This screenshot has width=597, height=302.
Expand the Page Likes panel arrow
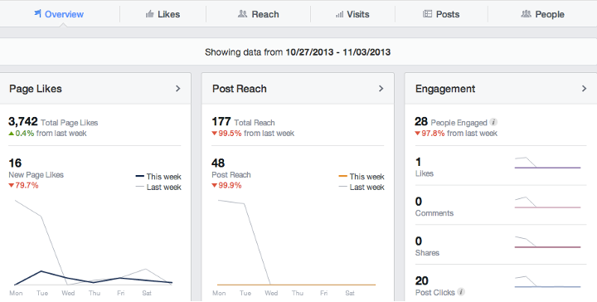[x=177, y=88]
